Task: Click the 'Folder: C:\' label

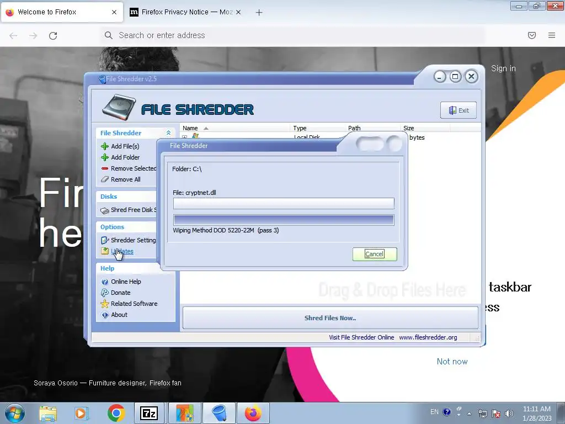Action: point(186,169)
